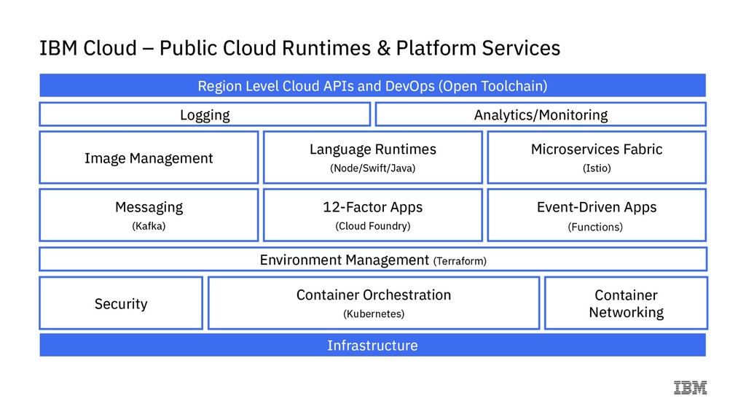Select the Container Networking box

tap(626, 303)
